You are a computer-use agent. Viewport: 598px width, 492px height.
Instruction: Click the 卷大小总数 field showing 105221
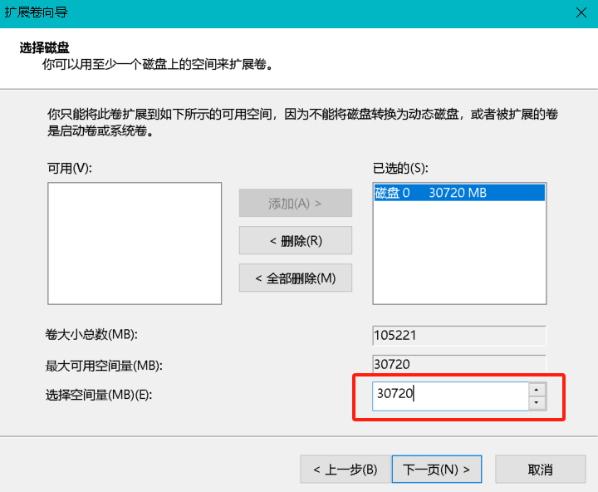pos(459,336)
